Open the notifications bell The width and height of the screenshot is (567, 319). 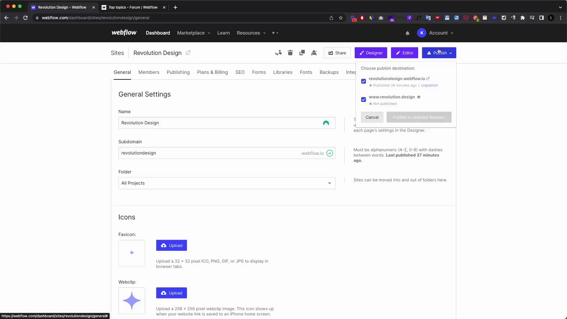(x=408, y=33)
